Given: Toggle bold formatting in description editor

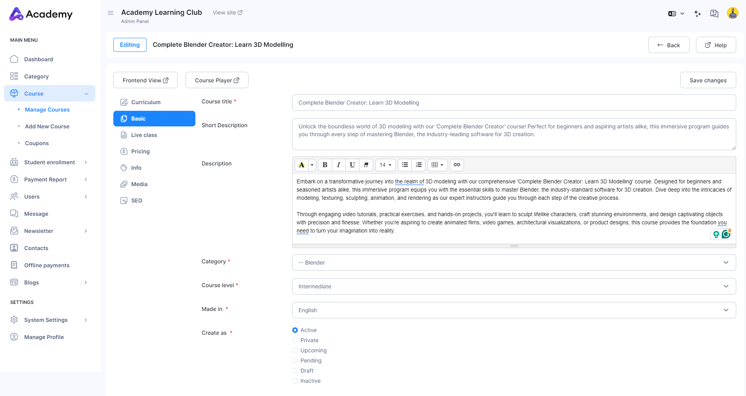Looking at the screenshot, I should click(325, 165).
